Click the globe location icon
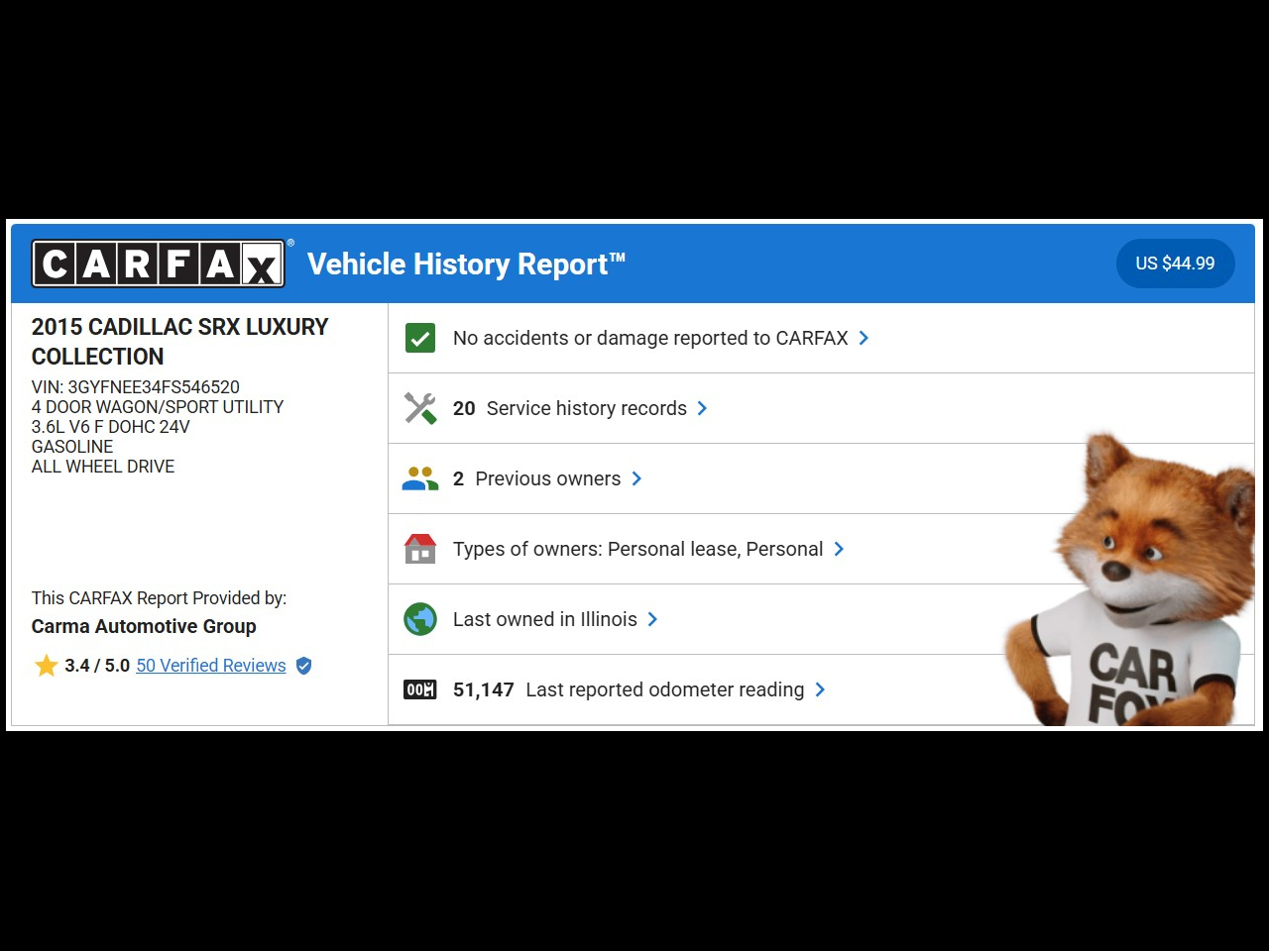 [x=420, y=619]
